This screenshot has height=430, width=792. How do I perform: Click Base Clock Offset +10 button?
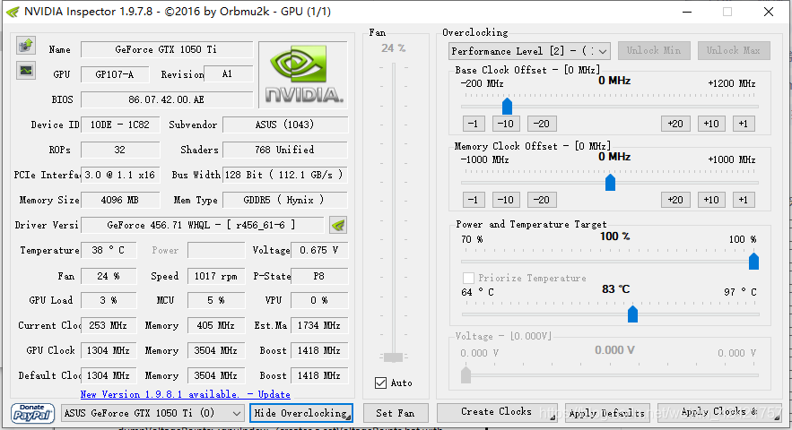711,124
